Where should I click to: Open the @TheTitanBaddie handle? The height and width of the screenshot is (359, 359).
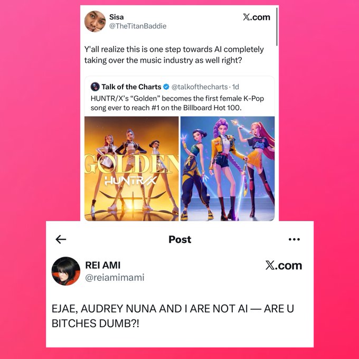click(138, 26)
